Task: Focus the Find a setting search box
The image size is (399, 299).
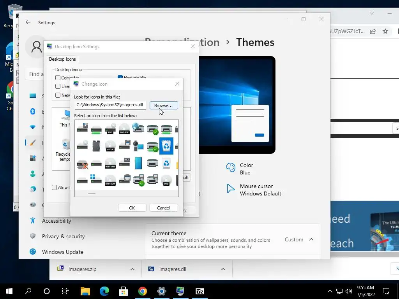Action: (x=35, y=74)
